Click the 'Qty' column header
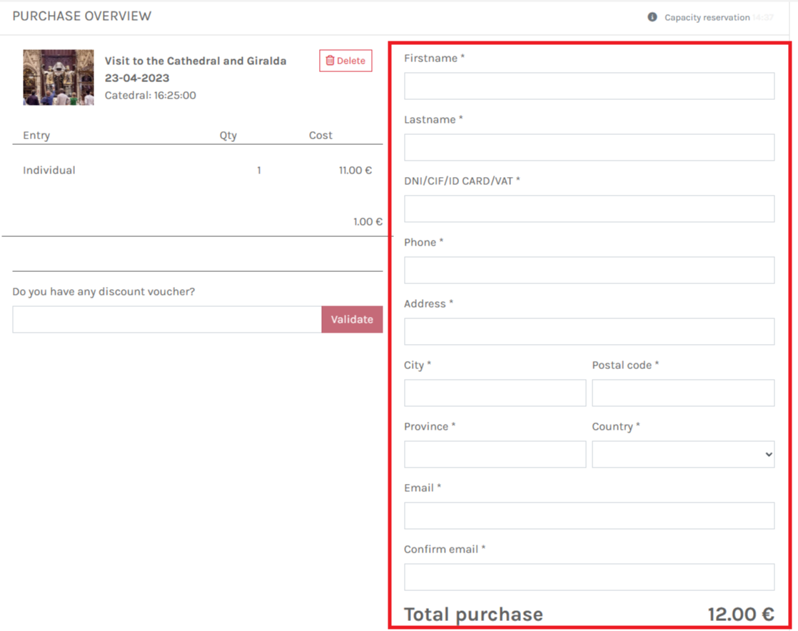798x631 pixels. tap(228, 136)
